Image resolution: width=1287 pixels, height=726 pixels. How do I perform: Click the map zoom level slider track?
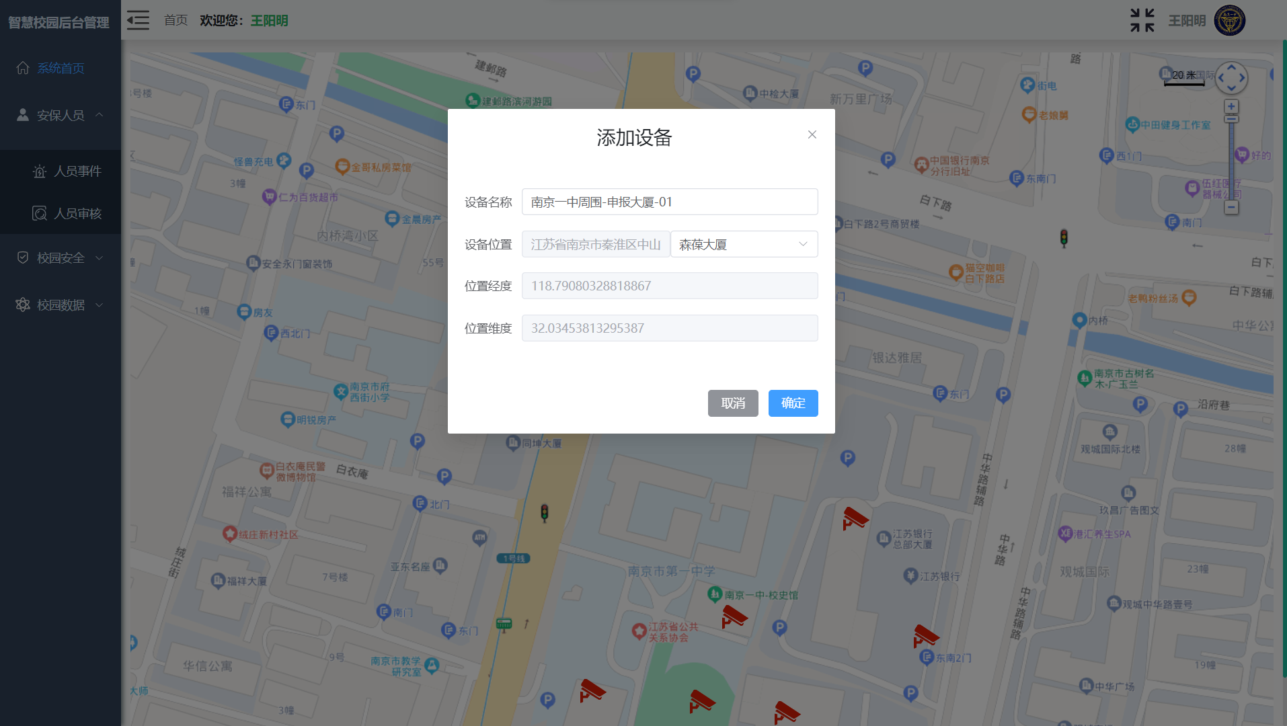(x=1231, y=161)
